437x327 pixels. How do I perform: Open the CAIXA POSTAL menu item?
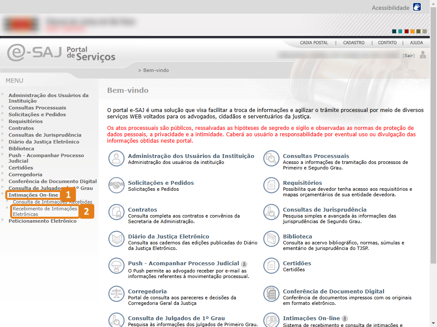point(314,43)
